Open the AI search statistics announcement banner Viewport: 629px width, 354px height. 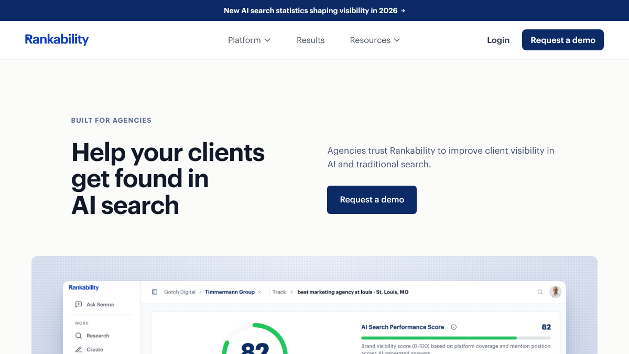[x=314, y=10]
